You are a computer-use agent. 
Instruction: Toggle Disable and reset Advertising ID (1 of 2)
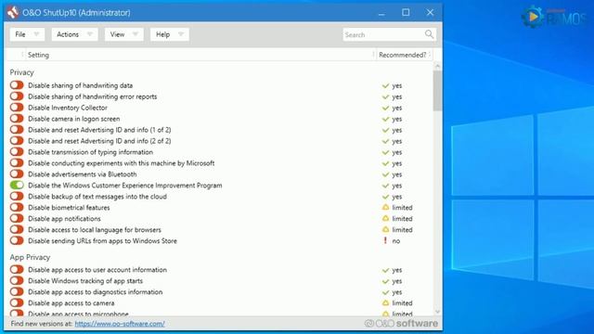tap(17, 130)
